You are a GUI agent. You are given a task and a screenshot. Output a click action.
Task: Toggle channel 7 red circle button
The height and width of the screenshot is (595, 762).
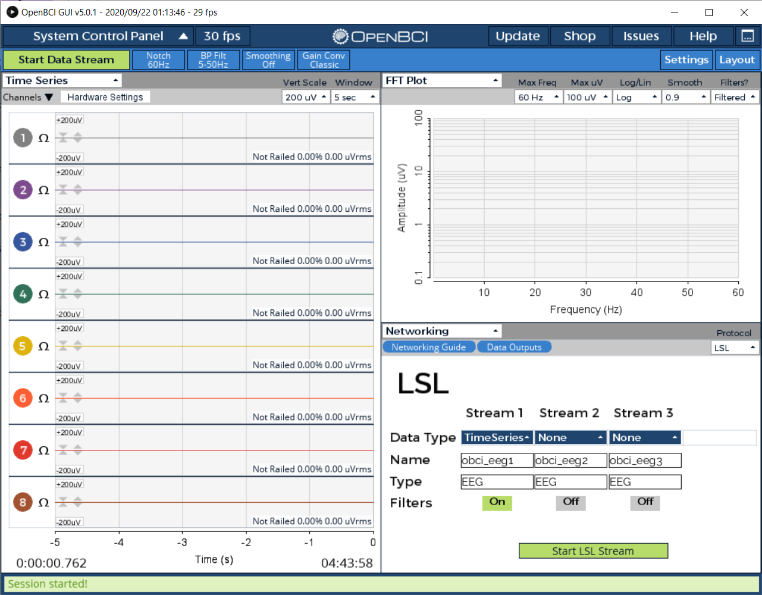[x=23, y=450]
